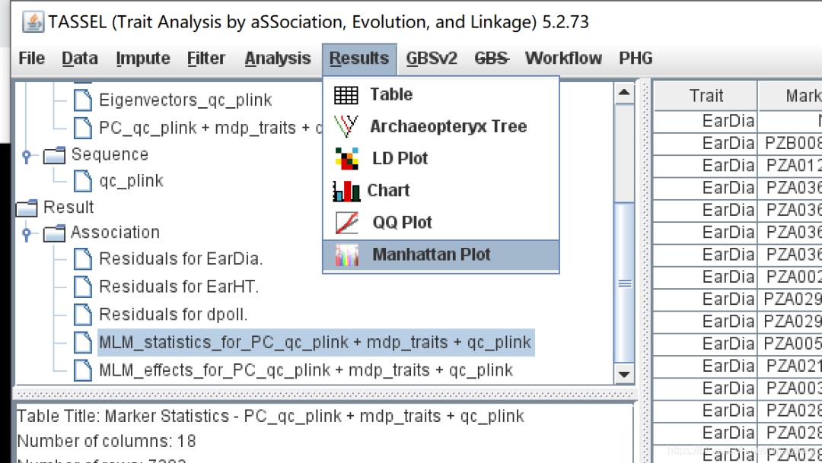
Task: Click the Manhattan Plot icon
Action: point(346,255)
